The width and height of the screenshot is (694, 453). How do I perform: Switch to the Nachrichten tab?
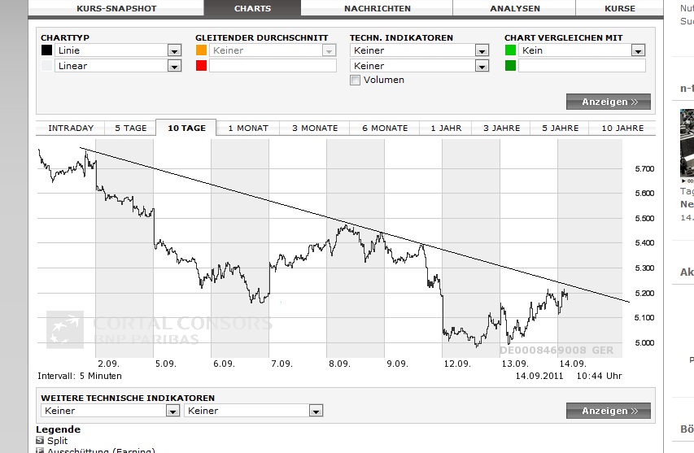(x=378, y=8)
